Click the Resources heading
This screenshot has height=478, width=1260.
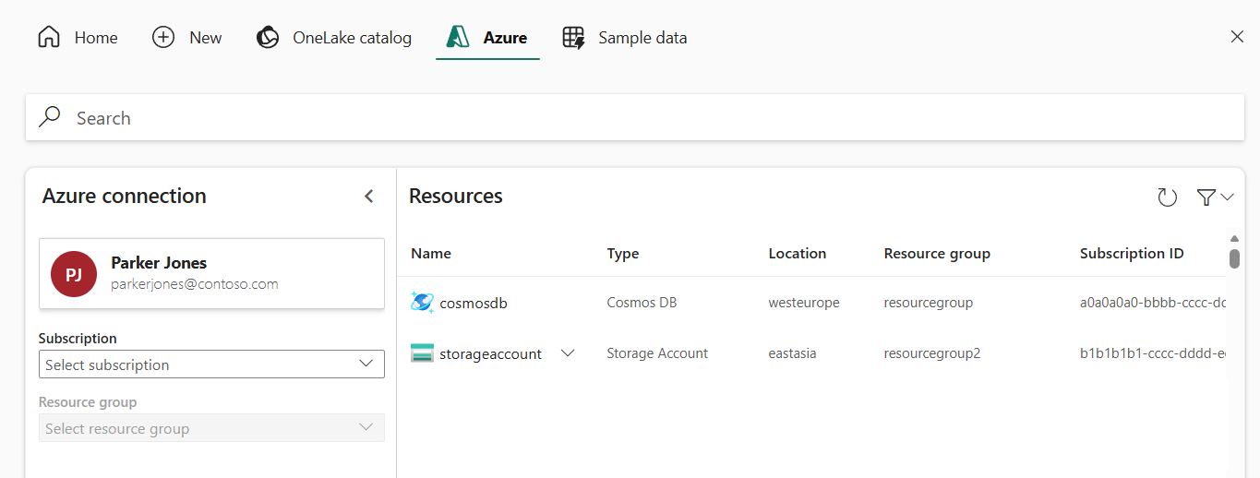click(456, 196)
